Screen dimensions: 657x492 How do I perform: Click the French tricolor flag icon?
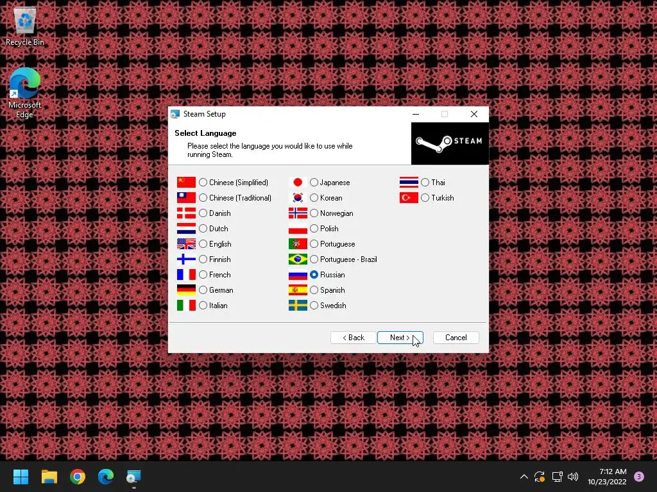click(x=187, y=275)
